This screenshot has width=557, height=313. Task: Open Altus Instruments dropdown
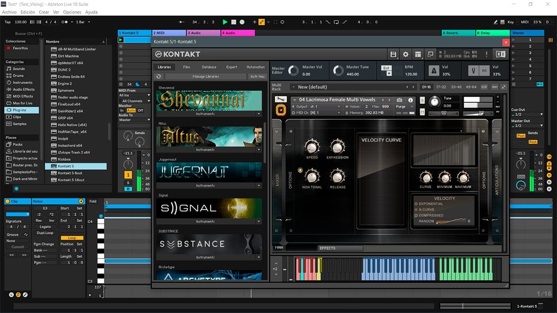tap(259, 150)
